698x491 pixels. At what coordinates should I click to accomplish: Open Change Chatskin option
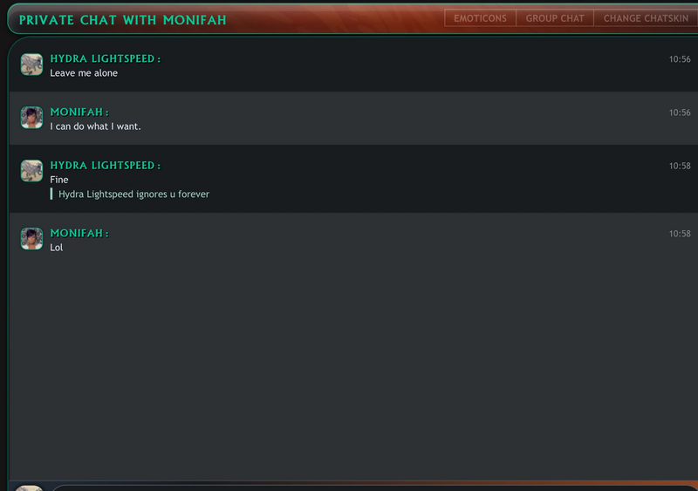tap(646, 18)
